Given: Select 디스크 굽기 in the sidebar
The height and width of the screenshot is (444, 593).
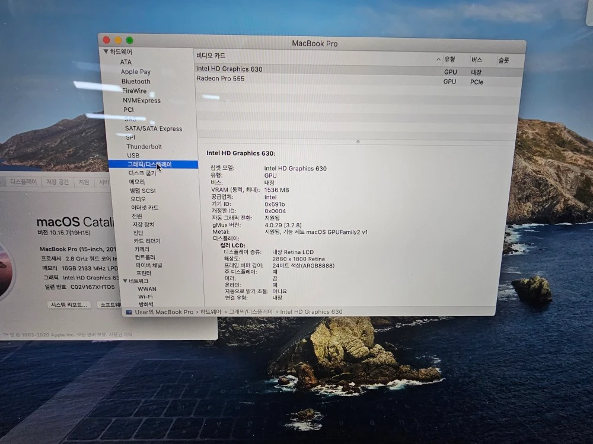Looking at the screenshot, I should click(142, 173).
